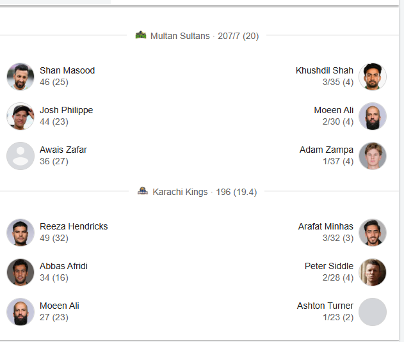Open Josh Philippe's player avatar
The height and width of the screenshot is (342, 404).
tap(20, 116)
